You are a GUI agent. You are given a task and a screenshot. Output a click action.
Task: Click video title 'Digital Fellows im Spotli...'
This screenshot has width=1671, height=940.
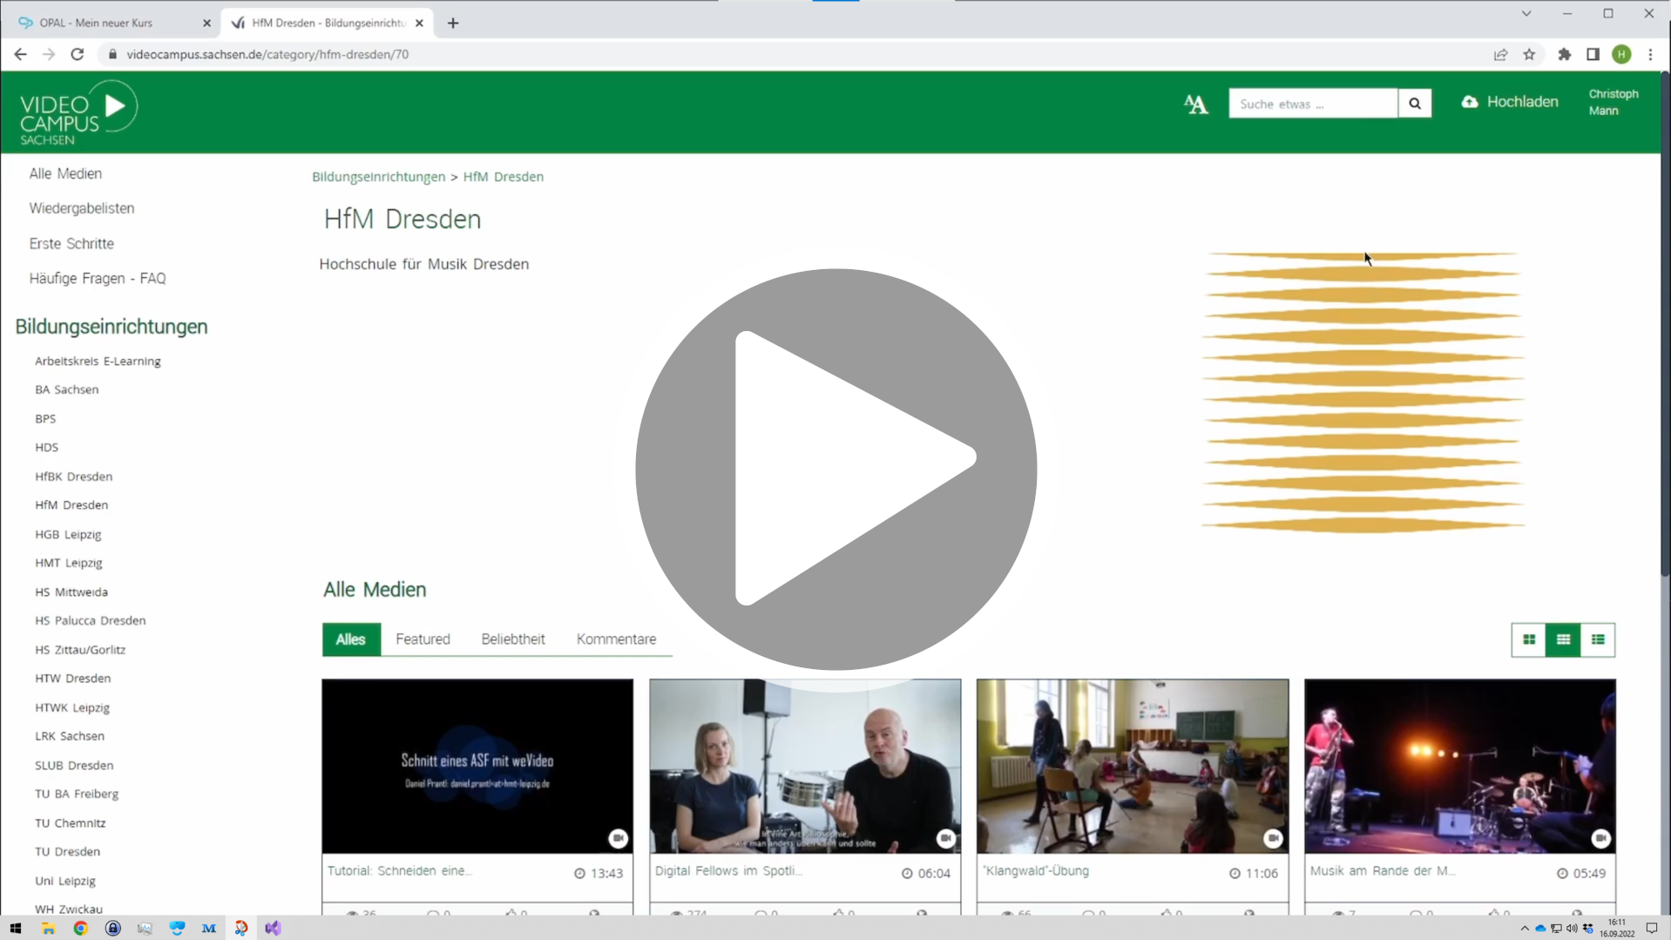pyautogui.click(x=728, y=871)
